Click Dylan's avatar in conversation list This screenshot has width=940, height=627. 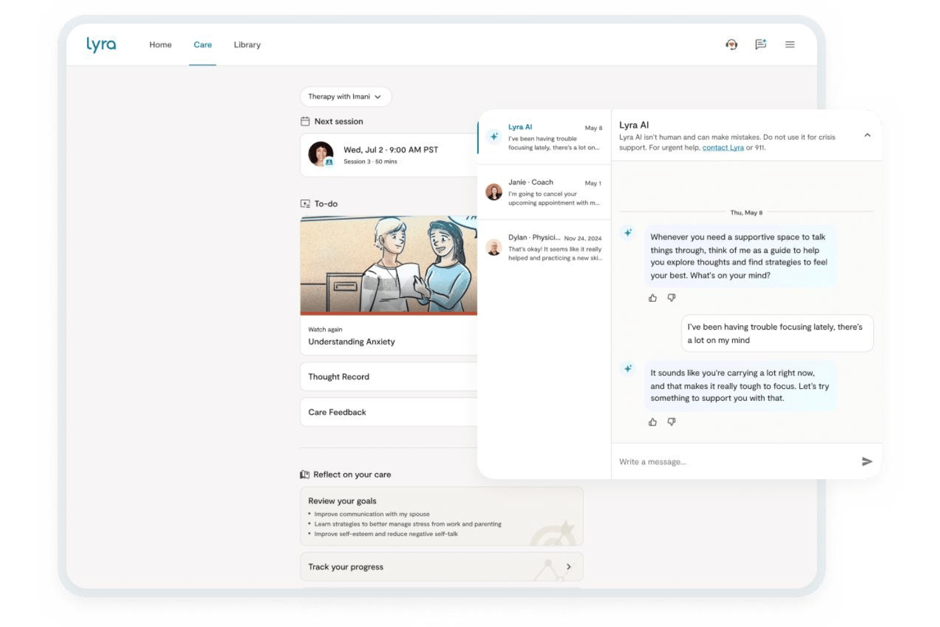tap(493, 247)
